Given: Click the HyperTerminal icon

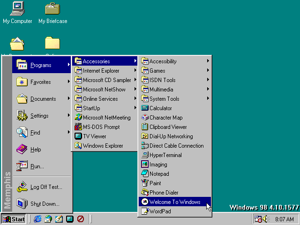Looking at the screenshot, I should point(145,155).
